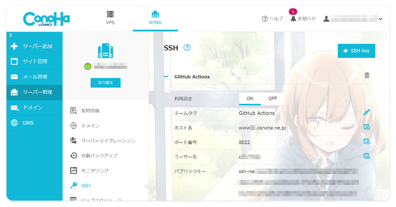The height and width of the screenshot is (207, 396).
Task: Set 利用設定 to ON
Action: pos(250,99)
